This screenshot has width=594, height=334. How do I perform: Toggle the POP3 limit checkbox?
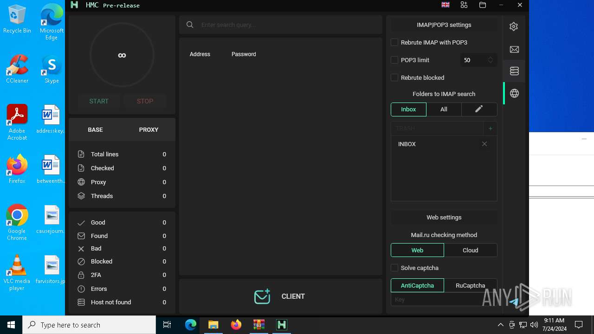tap(394, 60)
